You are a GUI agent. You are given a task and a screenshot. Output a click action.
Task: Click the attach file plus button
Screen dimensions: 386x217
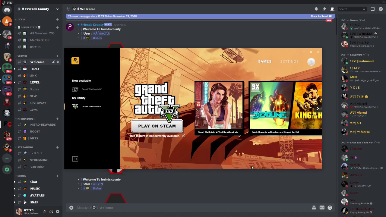point(71,208)
